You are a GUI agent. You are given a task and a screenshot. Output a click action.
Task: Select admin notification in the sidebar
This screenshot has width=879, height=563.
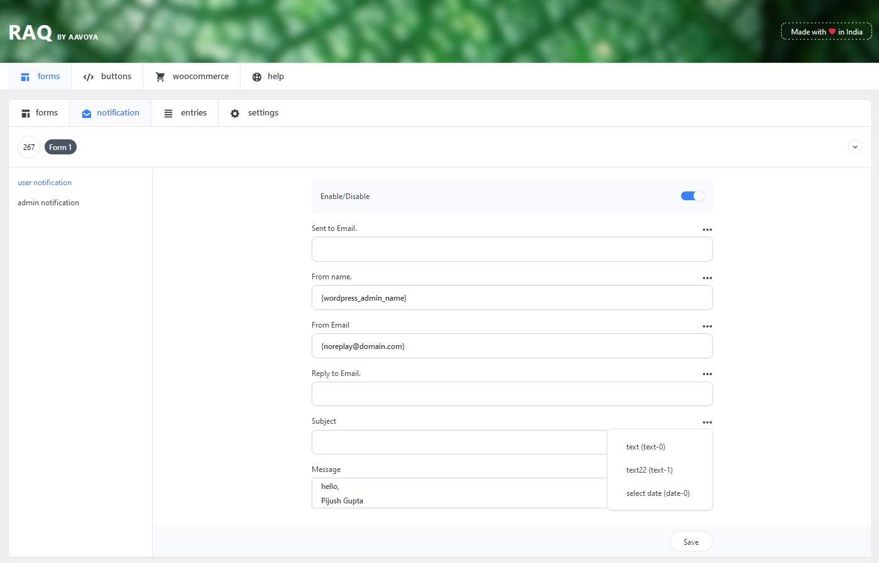[x=48, y=203]
